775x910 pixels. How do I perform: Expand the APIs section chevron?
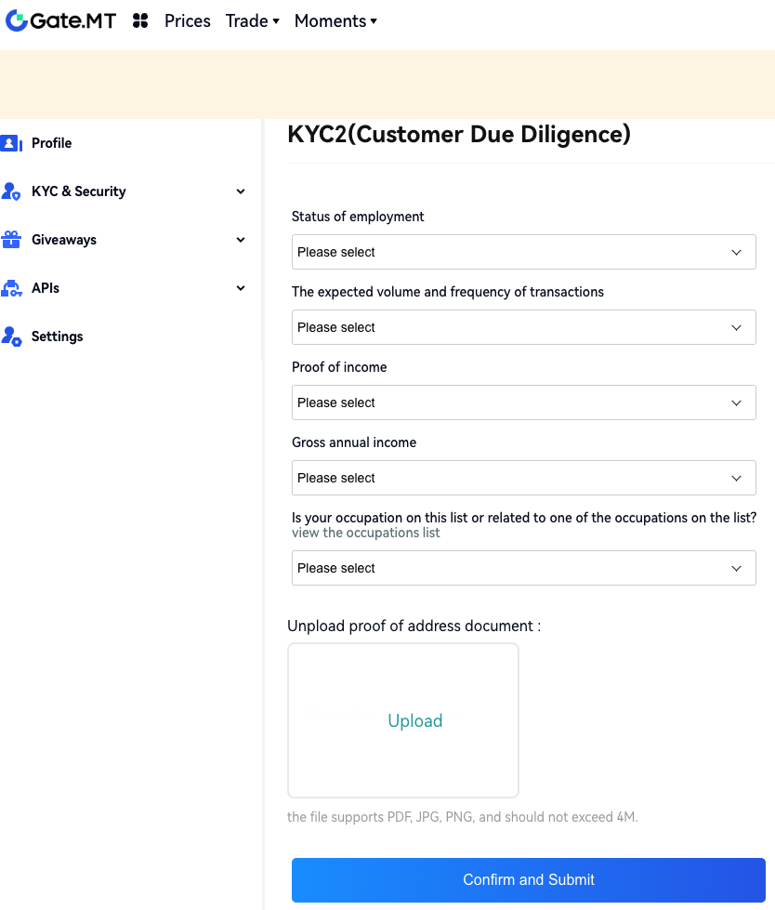241,288
